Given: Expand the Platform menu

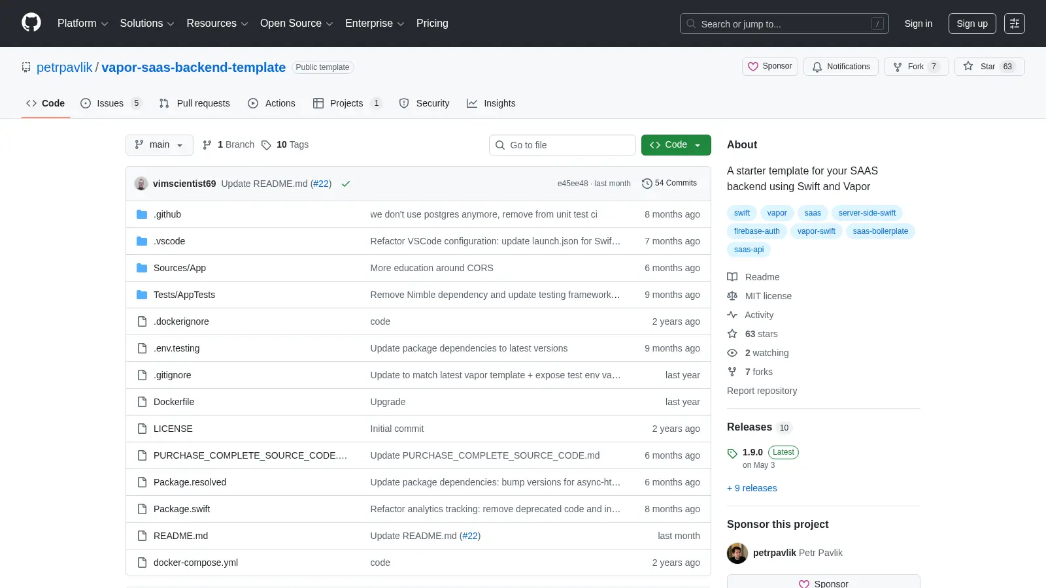Looking at the screenshot, I should [82, 24].
